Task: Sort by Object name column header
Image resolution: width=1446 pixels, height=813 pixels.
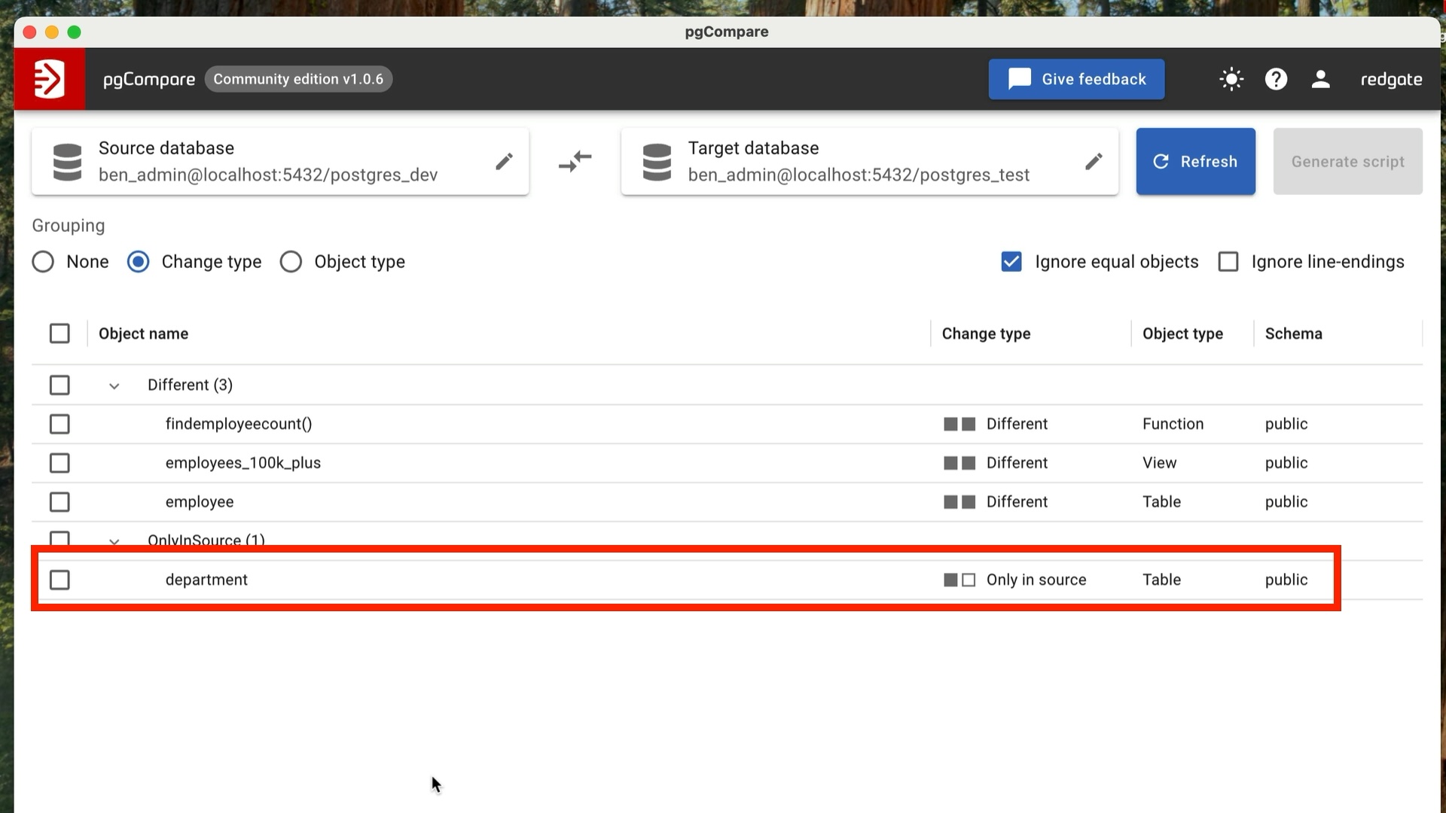Action: coord(143,333)
